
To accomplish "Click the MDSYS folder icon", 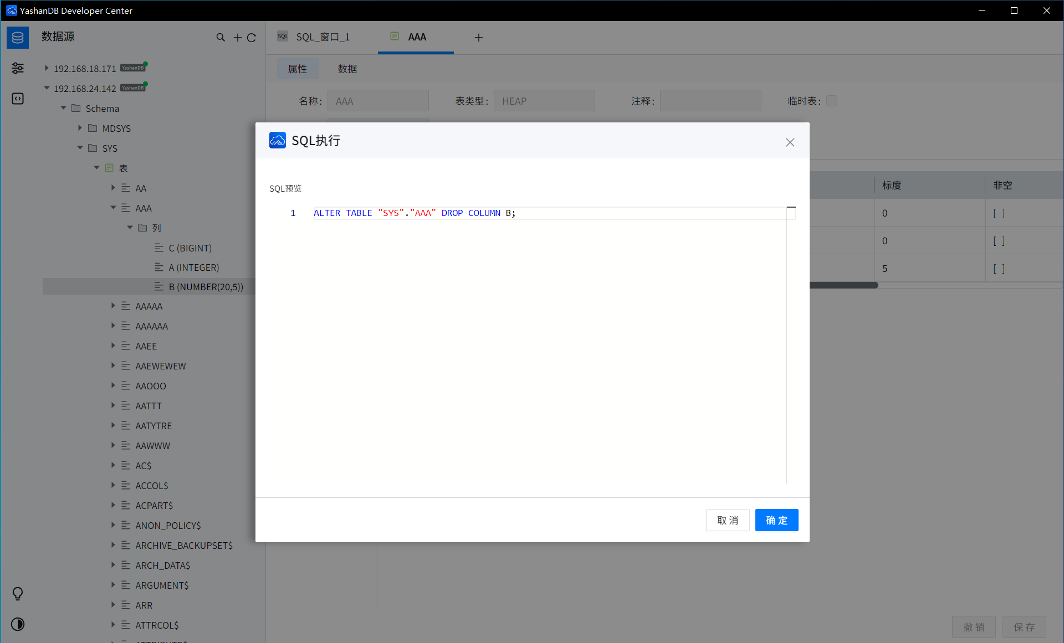I will 93,128.
